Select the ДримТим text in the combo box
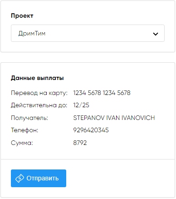 click(32, 33)
